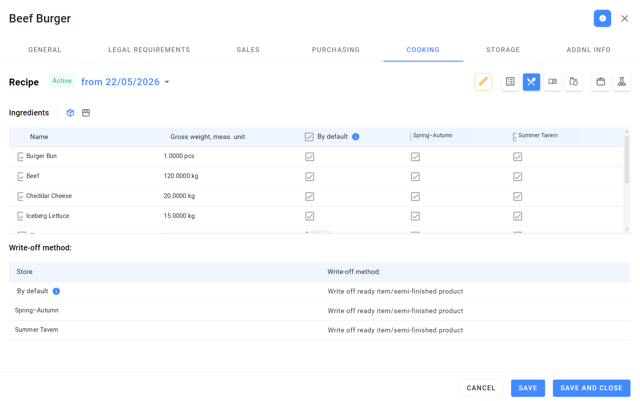
Task: Open the Purchasing tab
Action: [x=336, y=50]
